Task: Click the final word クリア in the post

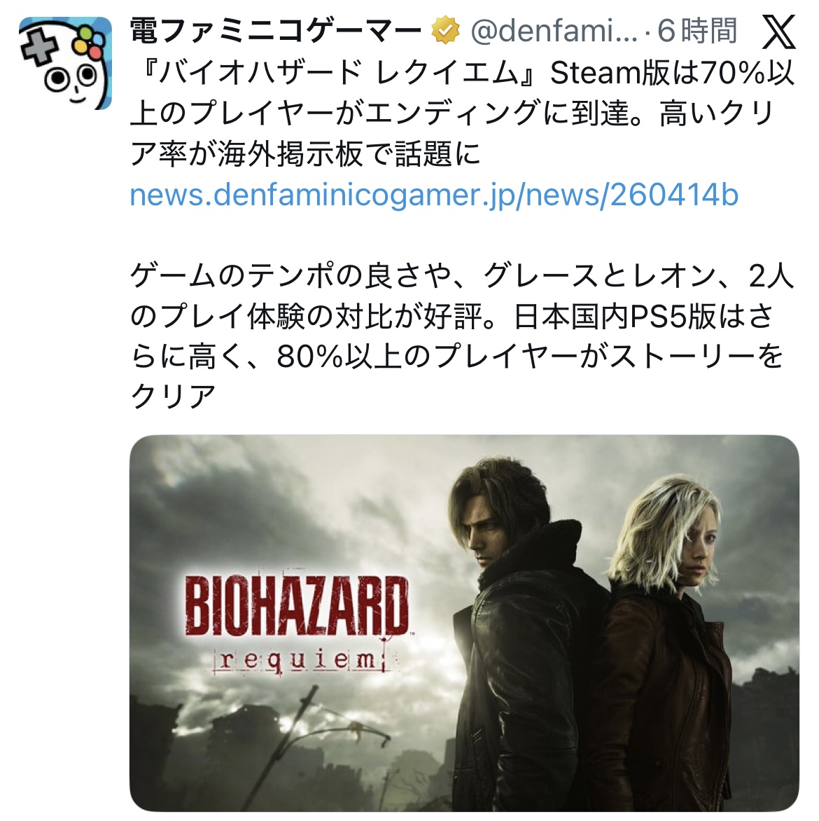Action: (x=173, y=397)
